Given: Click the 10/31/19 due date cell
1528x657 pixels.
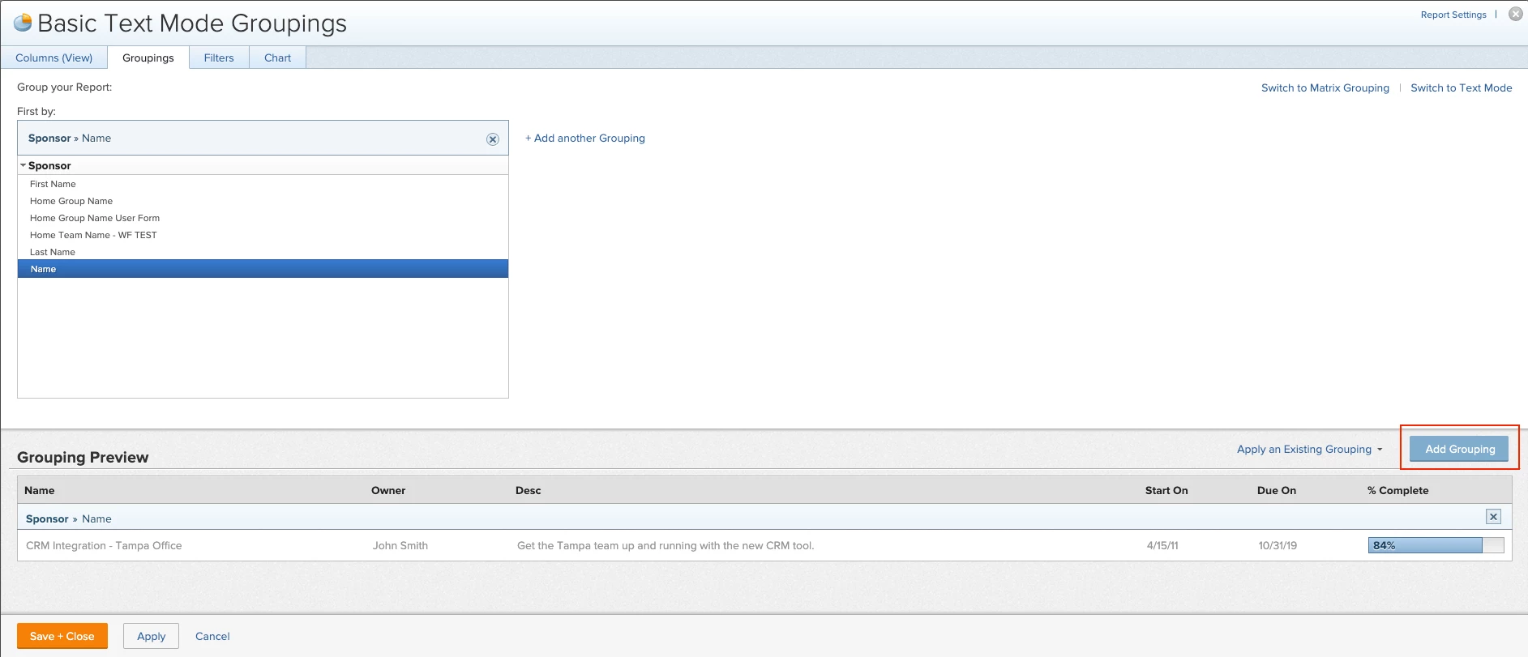Looking at the screenshot, I should [x=1278, y=545].
